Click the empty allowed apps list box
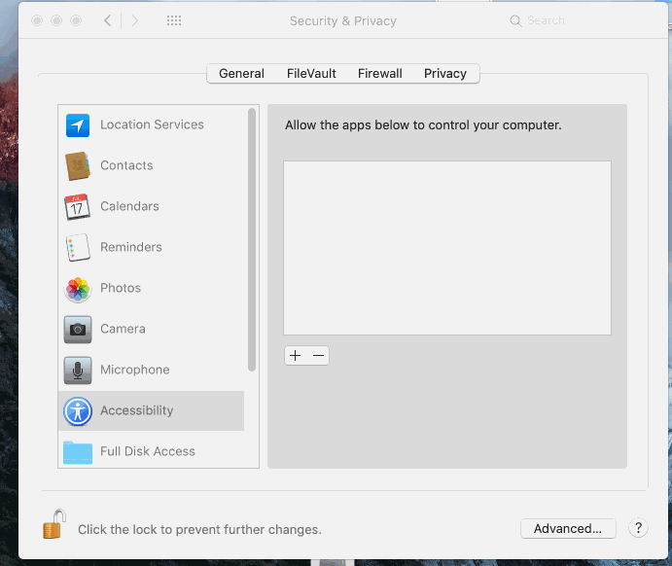This screenshot has width=672, height=566. 447,248
